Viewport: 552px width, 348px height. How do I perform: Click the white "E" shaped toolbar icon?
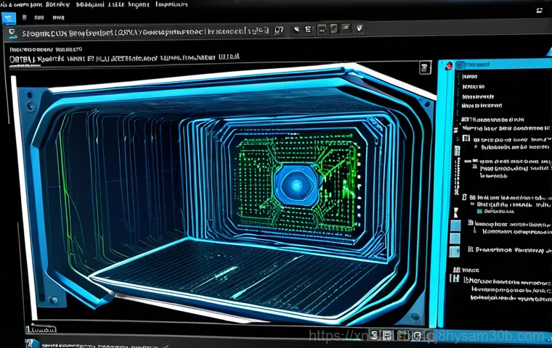(x=308, y=30)
